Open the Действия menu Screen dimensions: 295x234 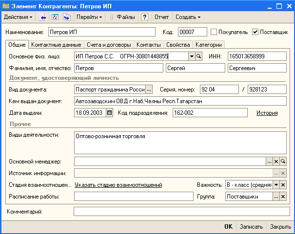point(18,17)
